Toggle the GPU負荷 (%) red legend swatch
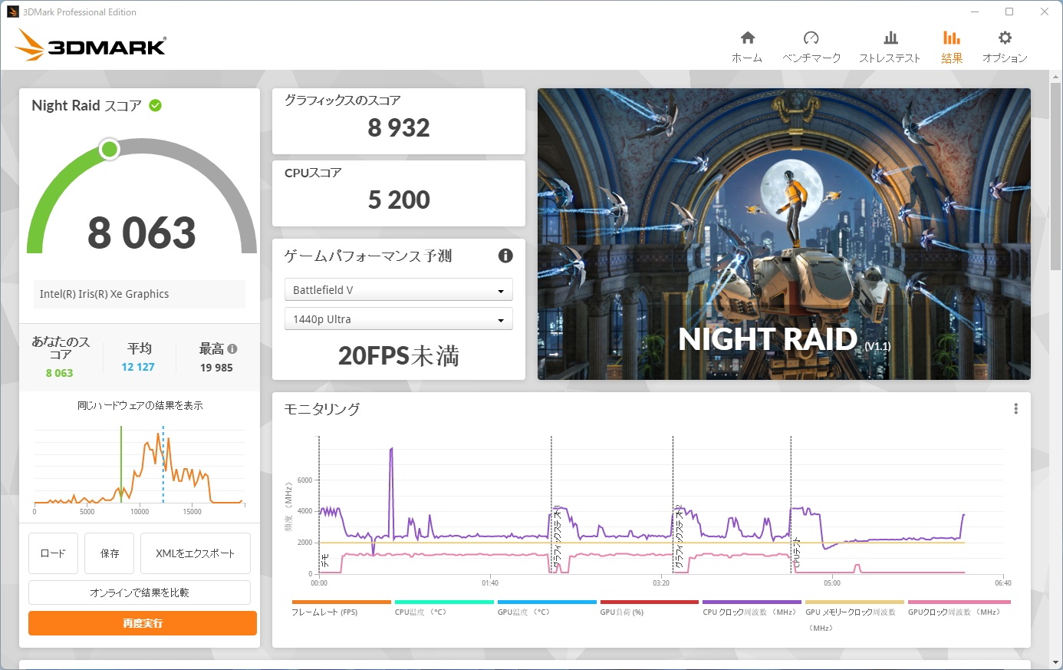Image resolution: width=1063 pixels, height=670 pixels. [x=650, y=602]
